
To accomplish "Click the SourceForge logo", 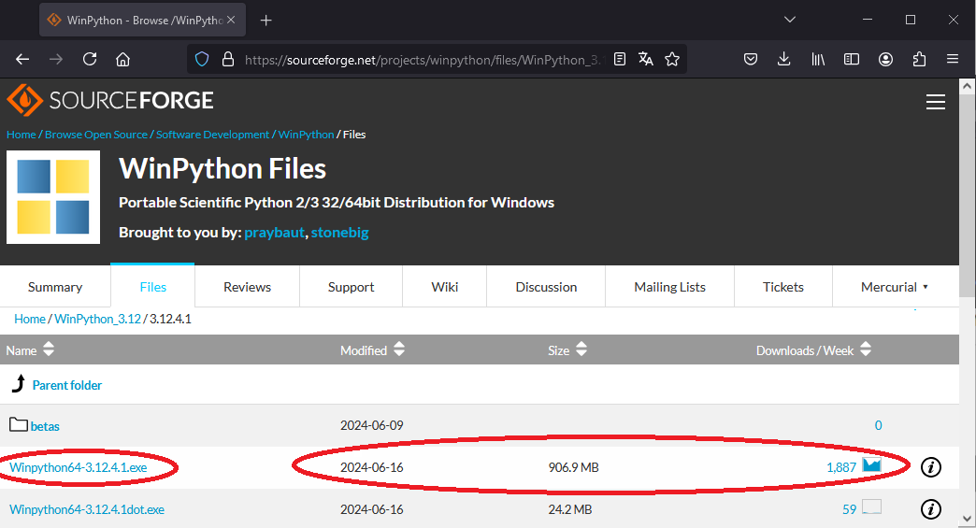I will pyautogui.click(x=110, y=100).
